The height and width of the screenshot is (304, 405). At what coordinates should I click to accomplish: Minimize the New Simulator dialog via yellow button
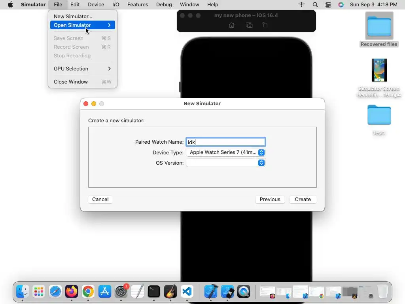(x=94, y=104)
